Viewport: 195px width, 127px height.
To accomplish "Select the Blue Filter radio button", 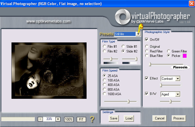I will point(147,56).
